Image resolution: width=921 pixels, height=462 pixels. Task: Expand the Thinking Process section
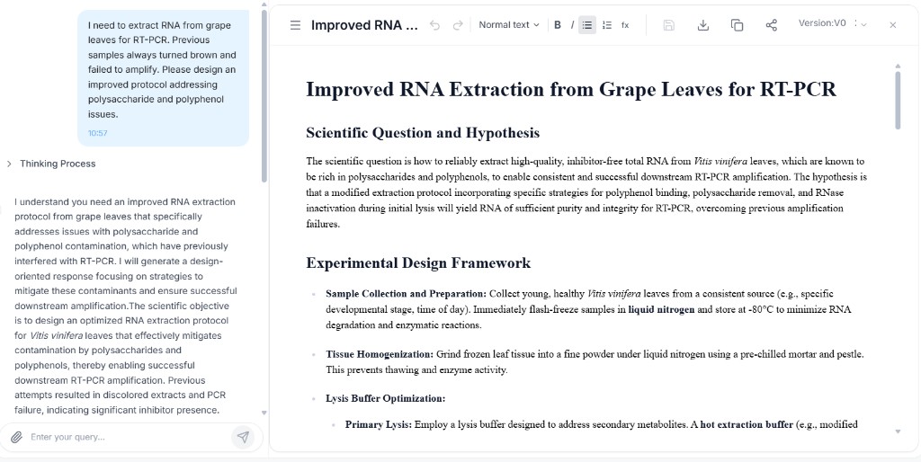(51, 164)
